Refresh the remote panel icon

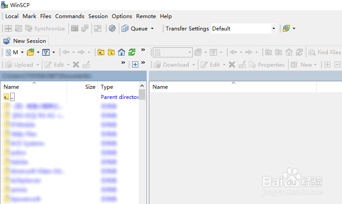[299, 52]
